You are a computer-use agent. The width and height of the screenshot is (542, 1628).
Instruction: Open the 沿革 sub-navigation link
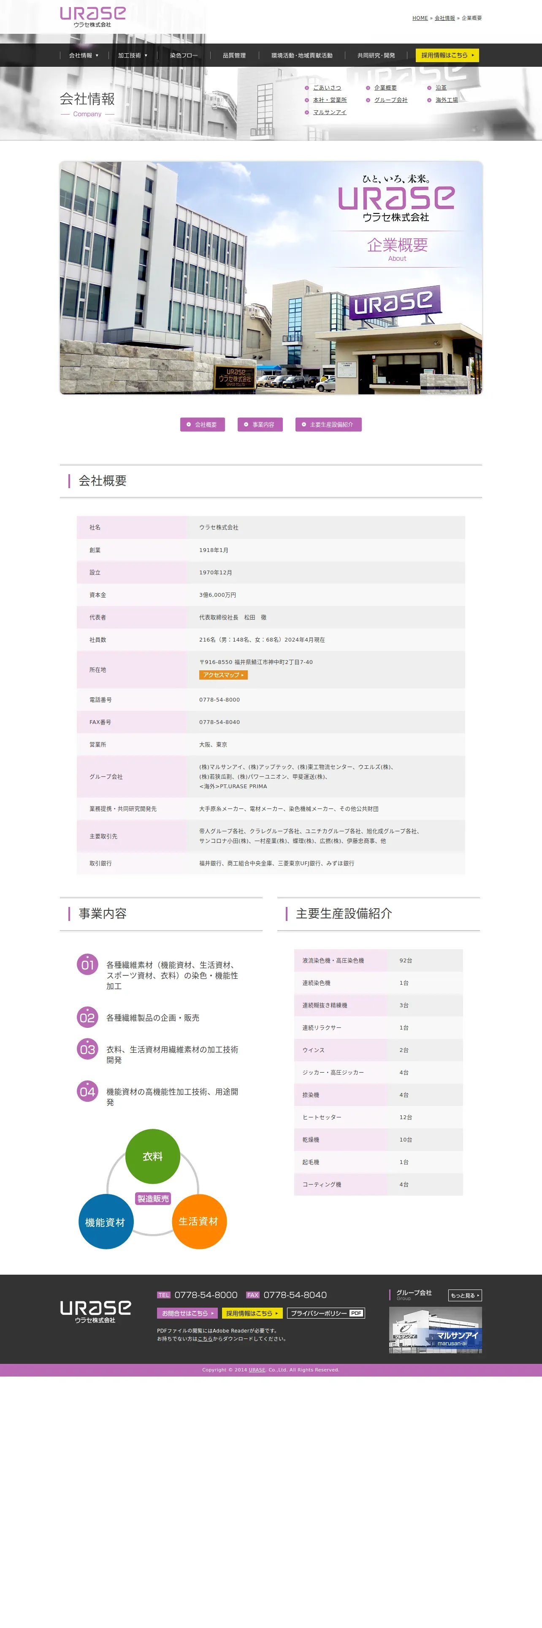coord(440,88)
